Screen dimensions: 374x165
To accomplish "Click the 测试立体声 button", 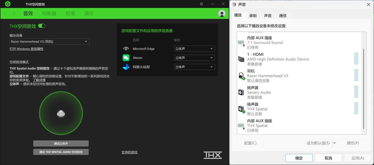I will point(61,143).
